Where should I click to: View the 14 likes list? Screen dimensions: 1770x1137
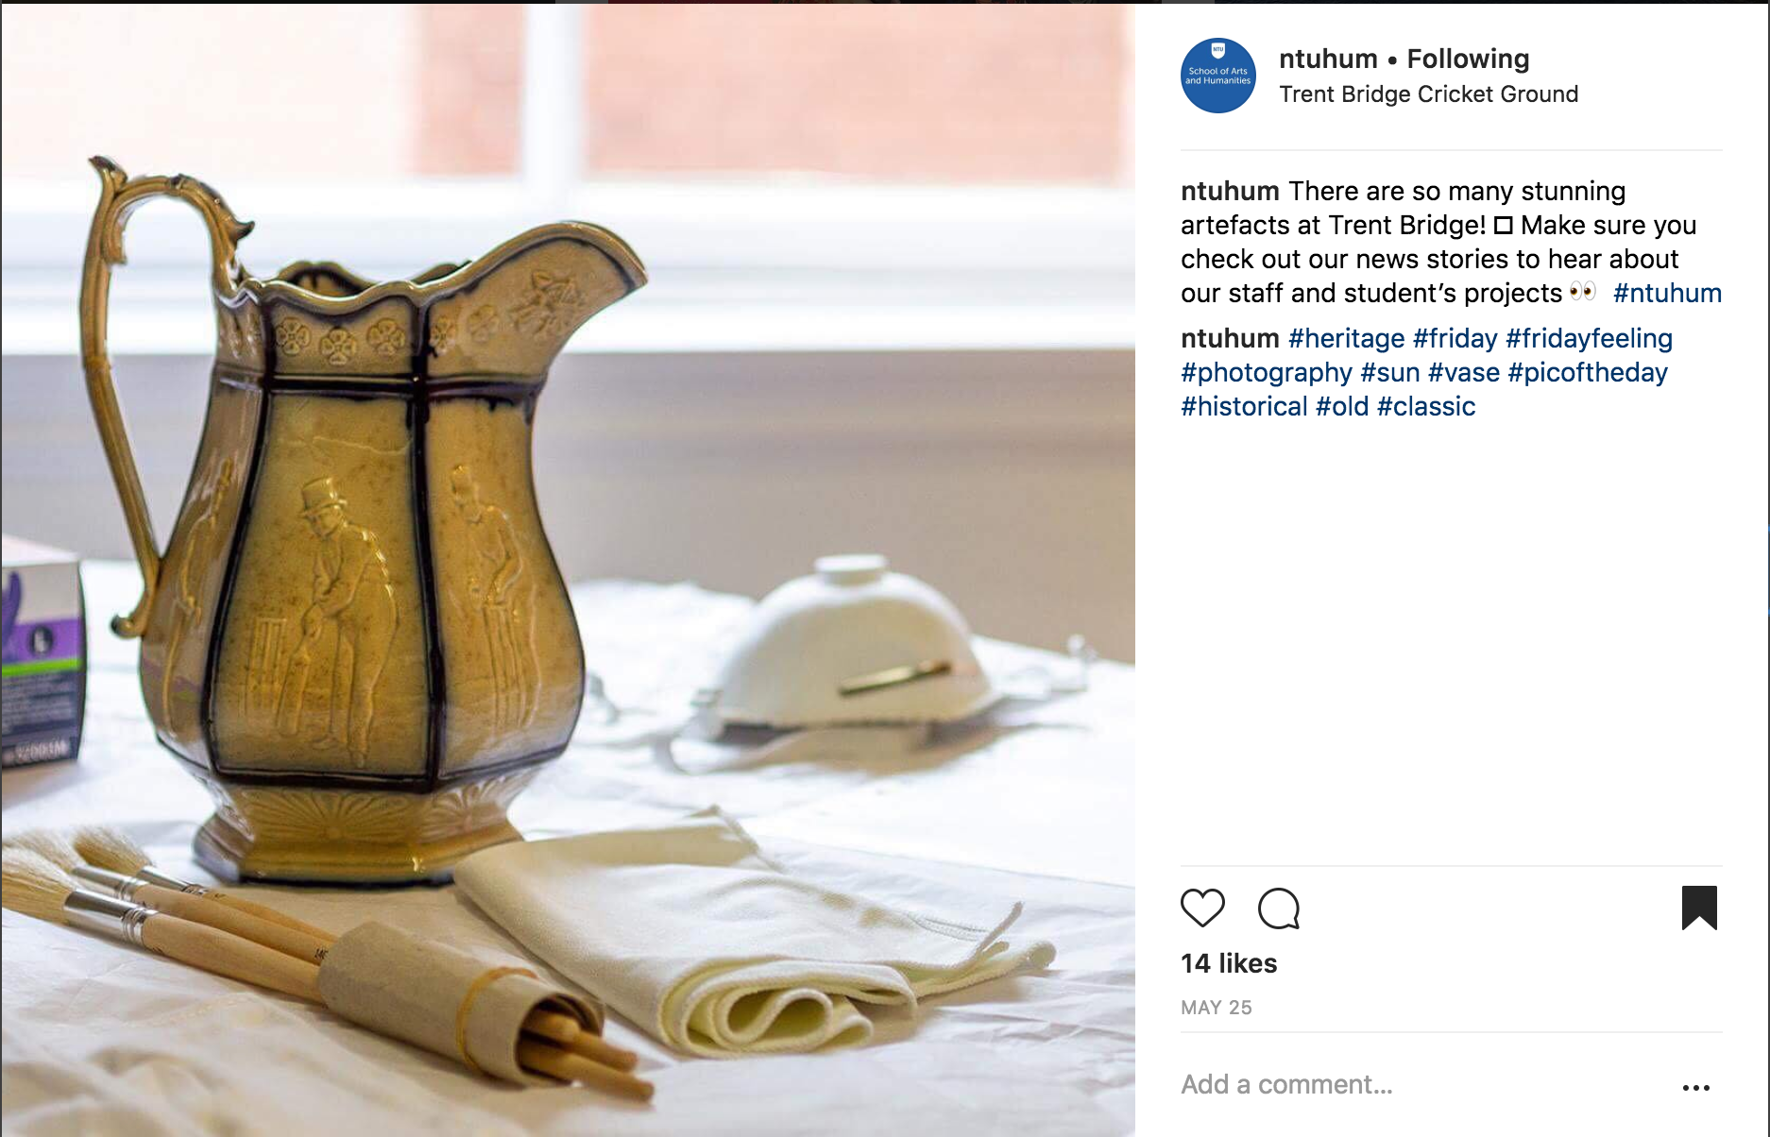1229,963
